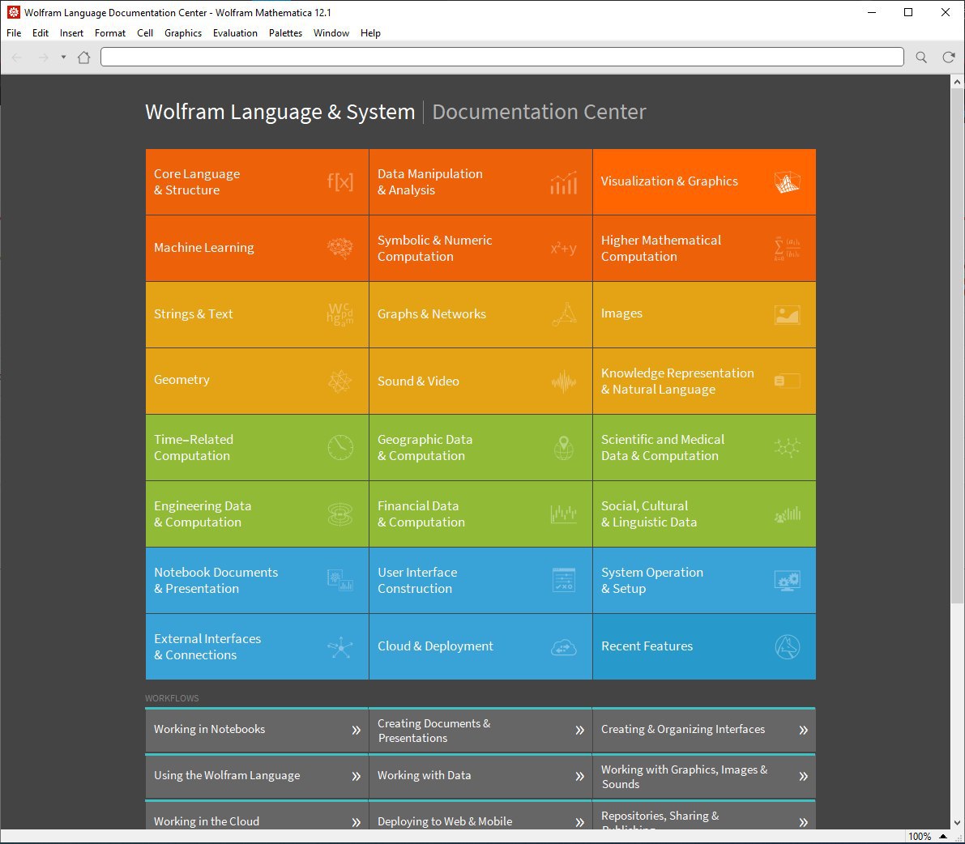Open the Format menu
Viewport: 965px width, 844px height.
110,33
